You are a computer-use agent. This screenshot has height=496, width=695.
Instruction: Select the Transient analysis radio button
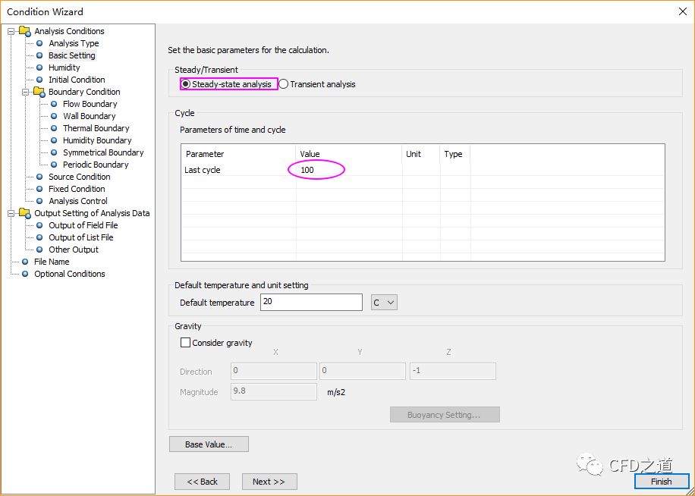click(x=284, y=84)
